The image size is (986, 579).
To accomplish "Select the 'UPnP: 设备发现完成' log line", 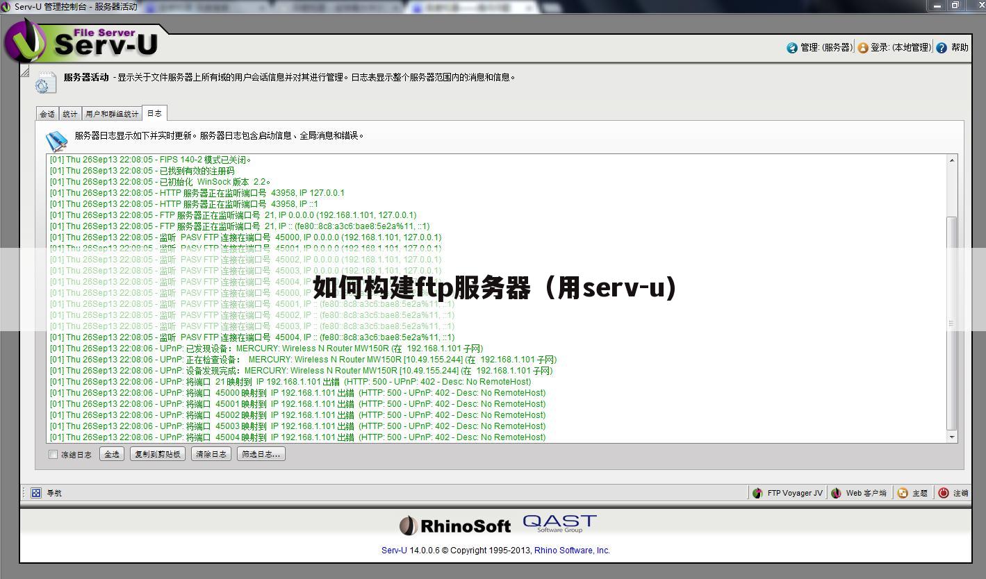I will 301,371.
